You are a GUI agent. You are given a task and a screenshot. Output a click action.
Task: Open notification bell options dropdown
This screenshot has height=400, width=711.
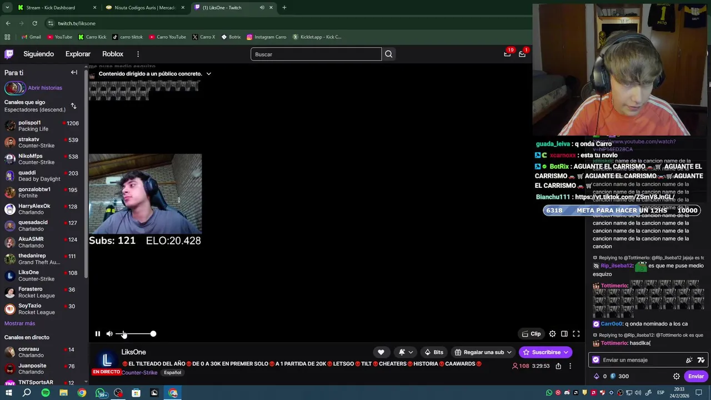405,352
